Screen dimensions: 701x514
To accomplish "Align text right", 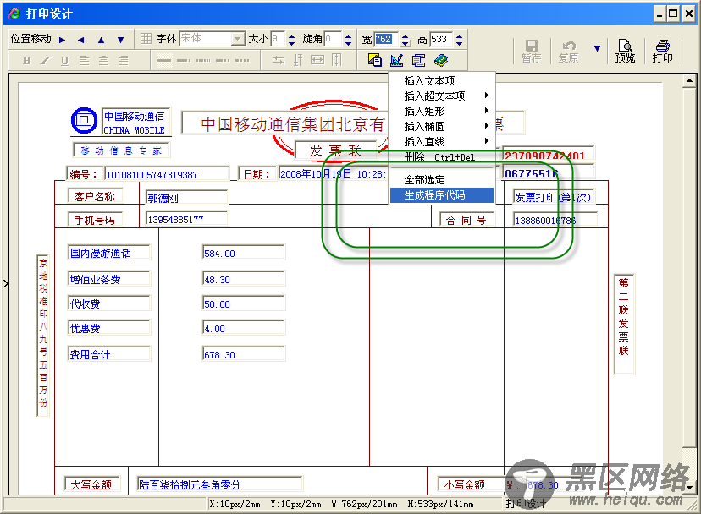I will point(124,60).
